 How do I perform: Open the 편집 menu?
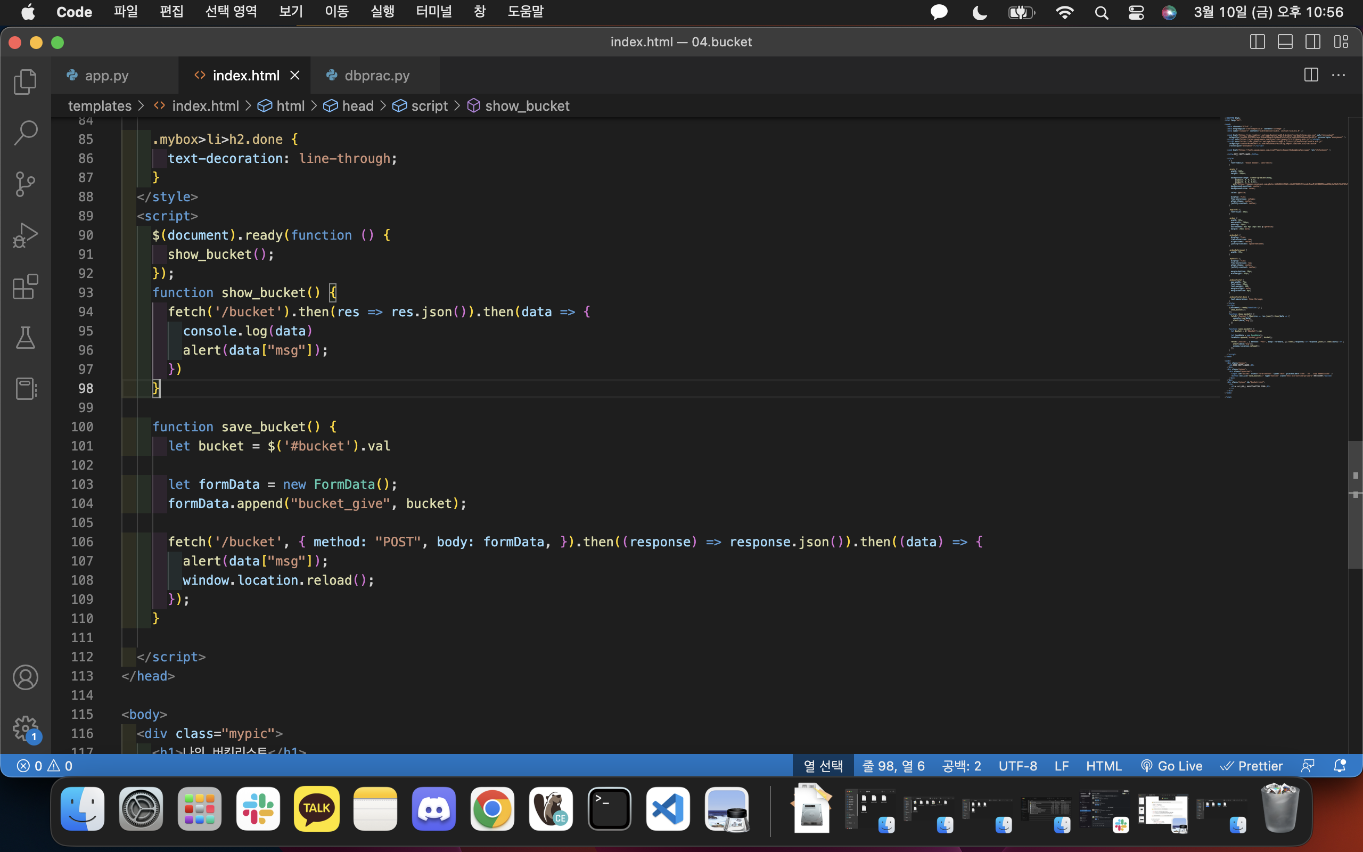(171, 12)
